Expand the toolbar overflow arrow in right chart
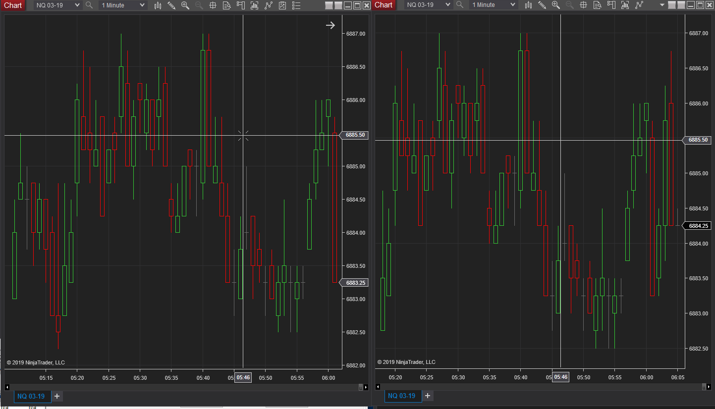The height and width of the screenshot is (409, 715). [x=662, y=5]
